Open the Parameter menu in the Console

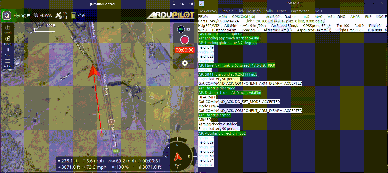[300, 11]
